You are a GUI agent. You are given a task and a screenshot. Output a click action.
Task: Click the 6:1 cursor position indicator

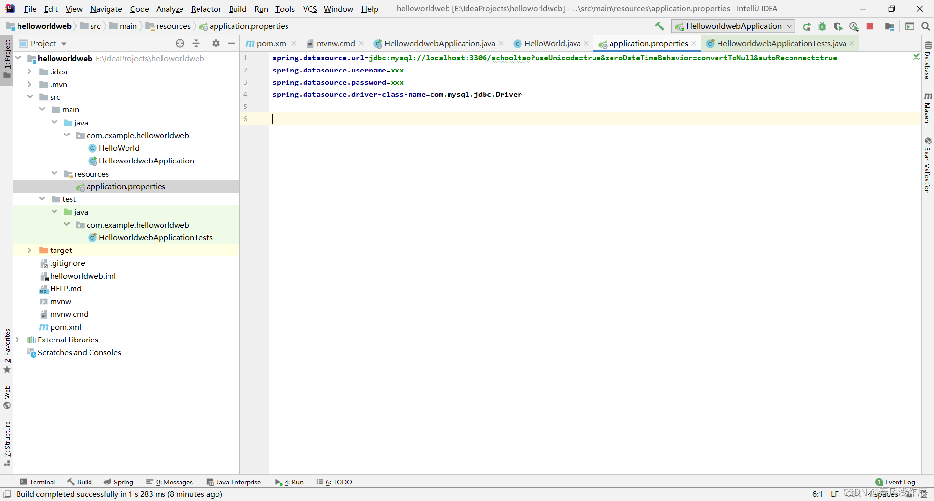pos(817,494)
